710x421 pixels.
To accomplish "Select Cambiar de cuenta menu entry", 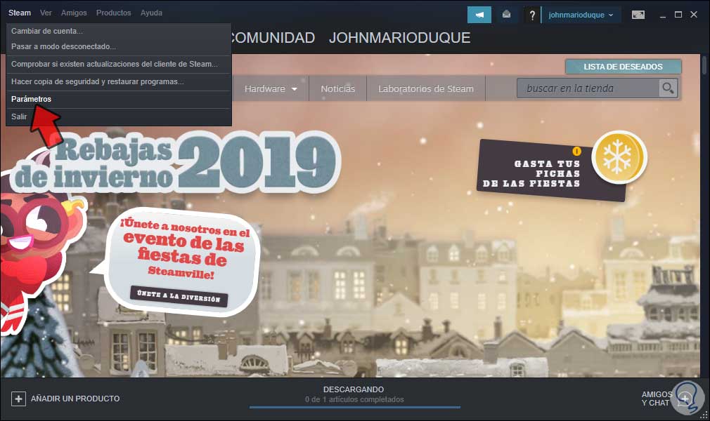I will (119, 31).
